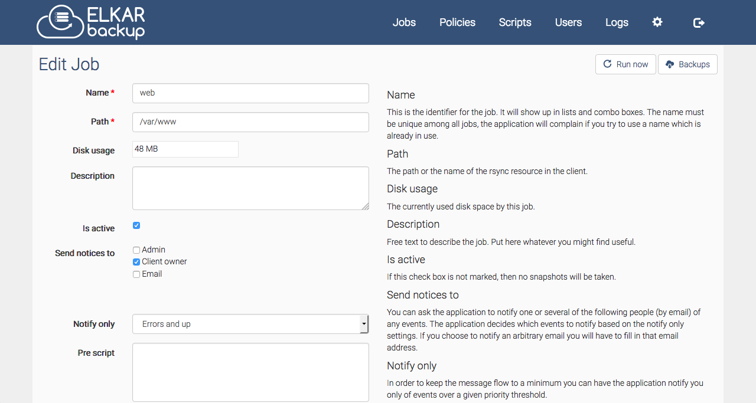Click the Edit Job page heading

click(69, 64)
